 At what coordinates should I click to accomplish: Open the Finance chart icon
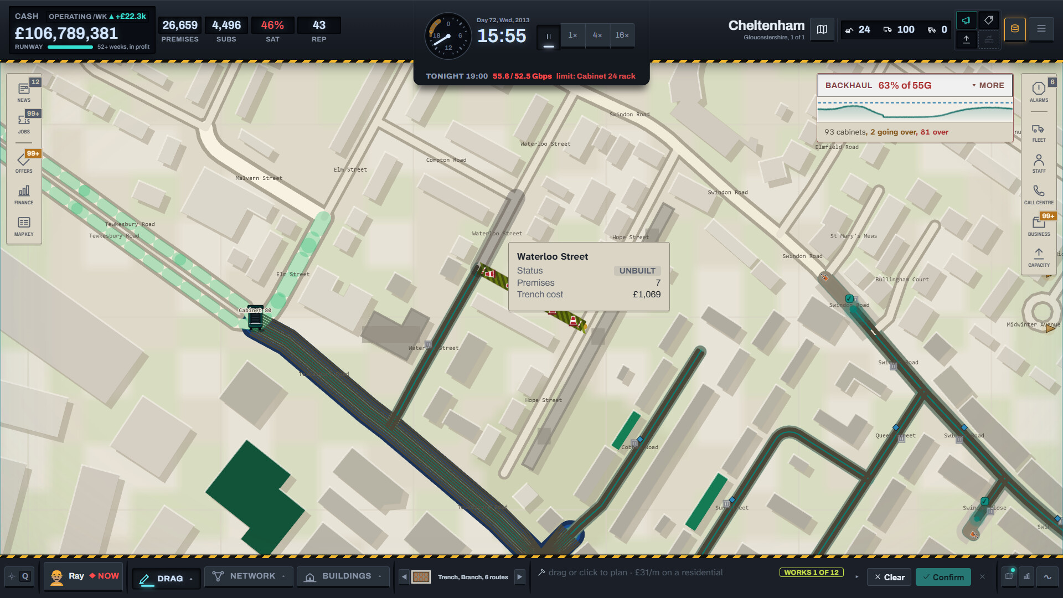coord(24,194)
